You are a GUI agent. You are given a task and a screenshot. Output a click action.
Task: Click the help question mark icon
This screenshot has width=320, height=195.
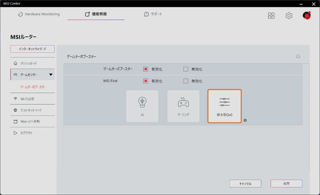pos(298,56)
